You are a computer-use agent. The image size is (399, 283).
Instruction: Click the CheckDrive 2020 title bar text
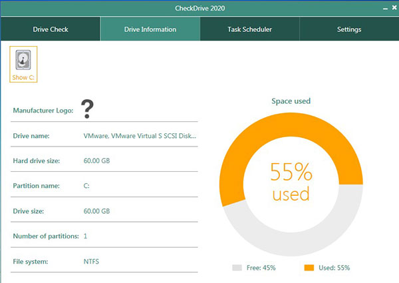tap(199, 8)
